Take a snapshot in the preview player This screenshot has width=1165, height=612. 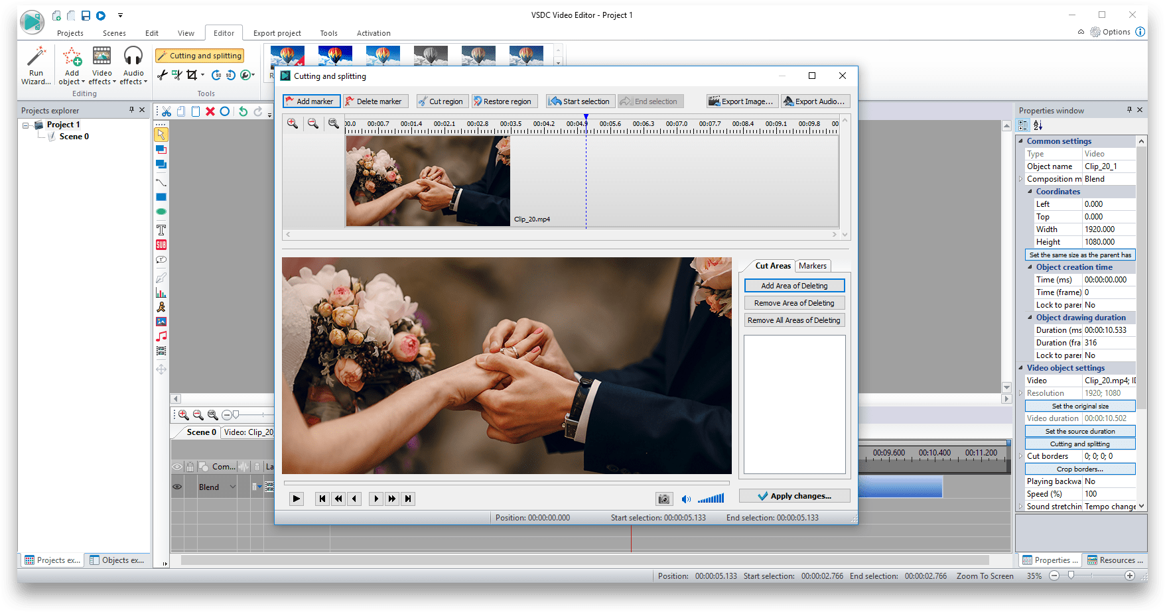coord(664,499)
